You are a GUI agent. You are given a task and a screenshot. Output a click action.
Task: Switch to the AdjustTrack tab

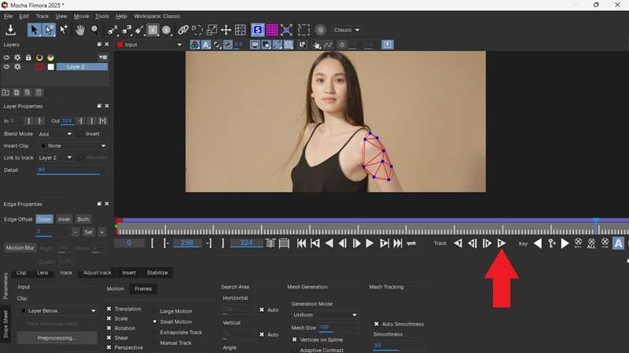coord(97,272)
